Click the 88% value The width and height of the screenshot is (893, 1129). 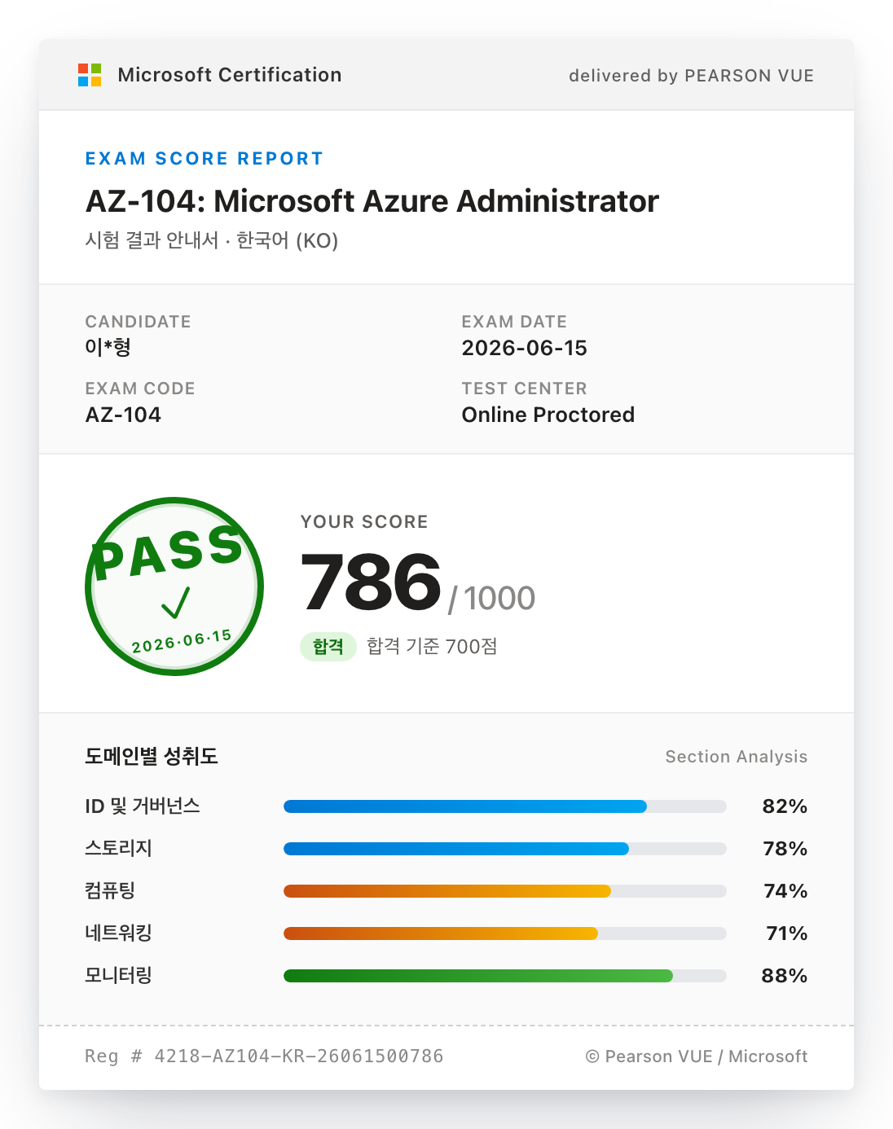pyautogui.click(x=785, y=976)
